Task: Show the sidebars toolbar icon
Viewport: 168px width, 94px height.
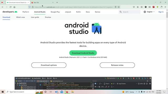Action: [x=142, y=7]
